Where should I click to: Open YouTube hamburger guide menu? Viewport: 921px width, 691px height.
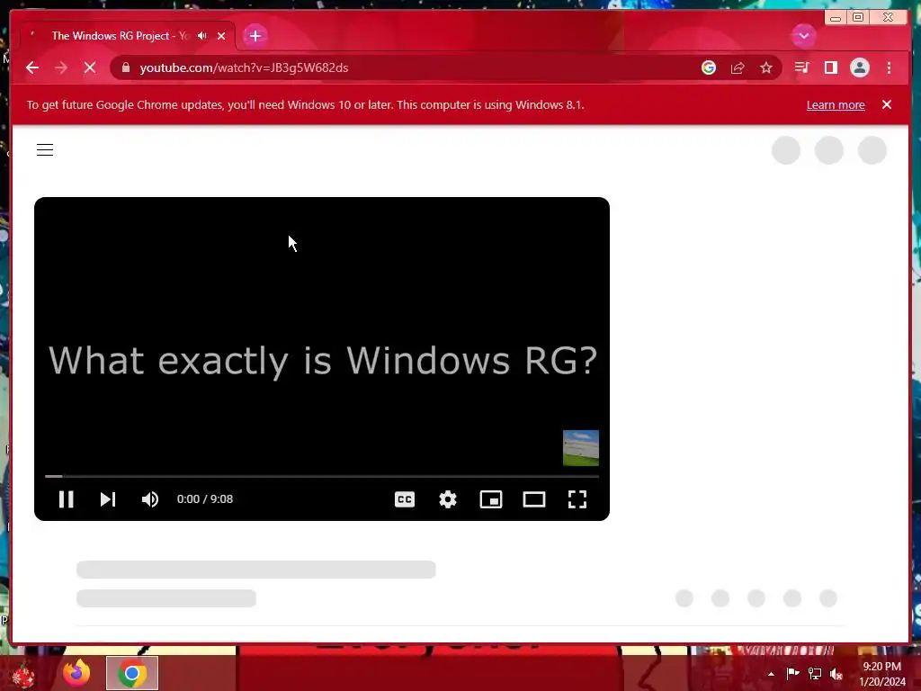tap(45, 150)
